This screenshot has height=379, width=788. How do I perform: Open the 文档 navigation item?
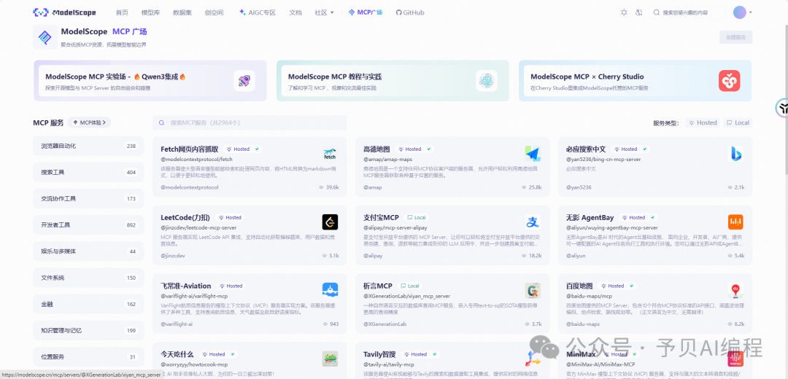[x=295, y=12]
